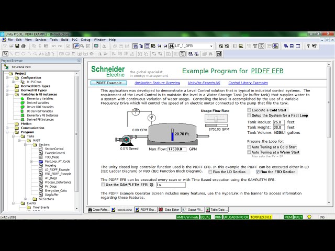This screenshot has width=335, height=251.
Task: Open the Build menu
Action: pyautogui.click(x=64, y=40)
